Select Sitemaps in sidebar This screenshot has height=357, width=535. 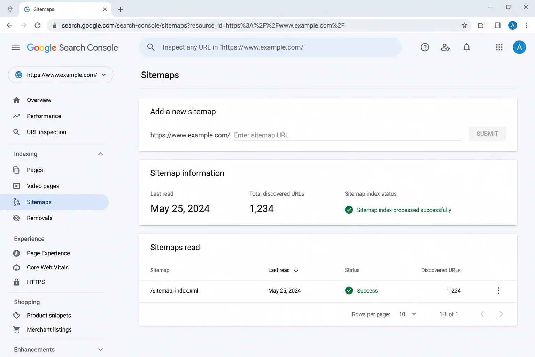54,202
